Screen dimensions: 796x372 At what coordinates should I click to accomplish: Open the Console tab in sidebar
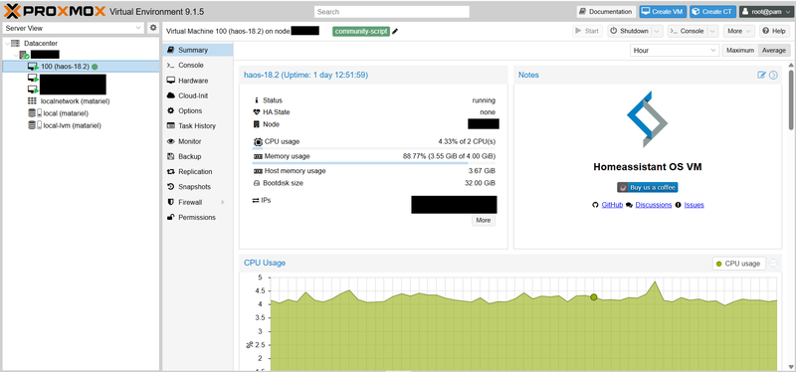click(x=197, y=66)
